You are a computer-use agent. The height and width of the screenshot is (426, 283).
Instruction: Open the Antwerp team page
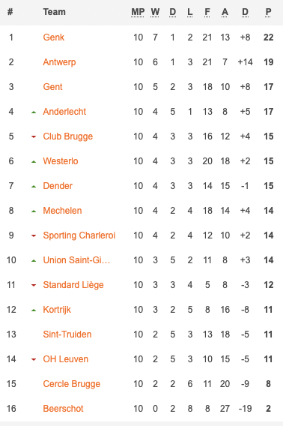tap(59, 62)
